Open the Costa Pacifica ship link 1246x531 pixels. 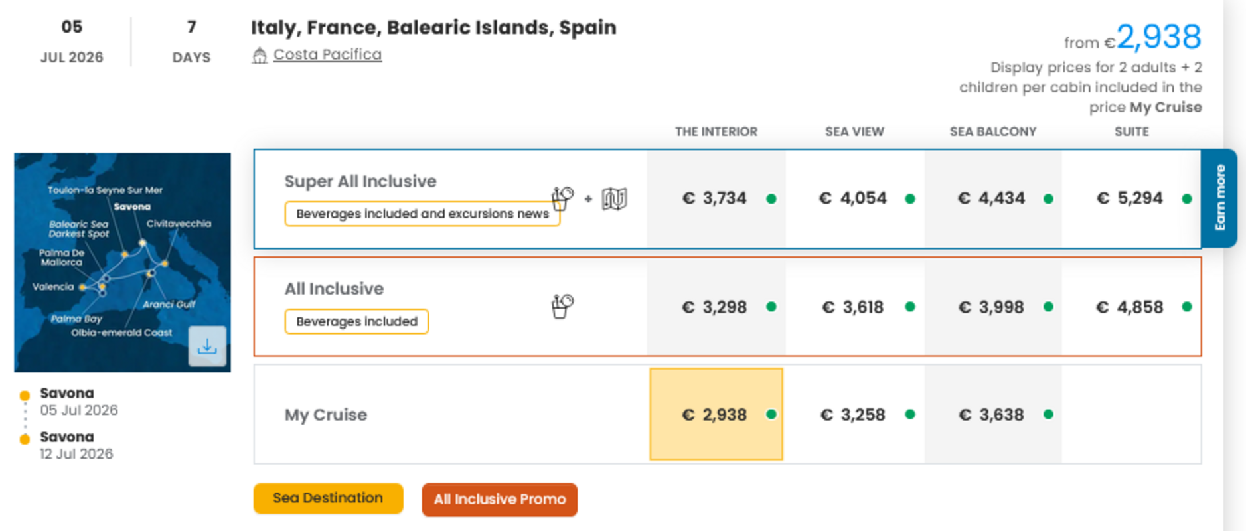(327, 54)
